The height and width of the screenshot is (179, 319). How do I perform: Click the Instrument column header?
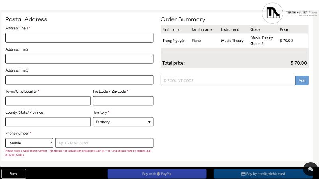[x=230, y=29]
